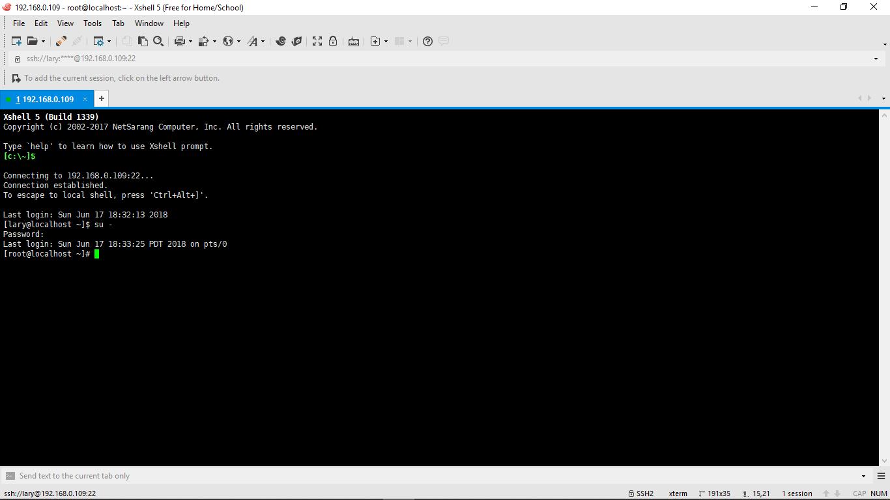The image size is (890, 500).
Task: Click the terminal scrollbar up arrow
Action: [x=885, y=115]
